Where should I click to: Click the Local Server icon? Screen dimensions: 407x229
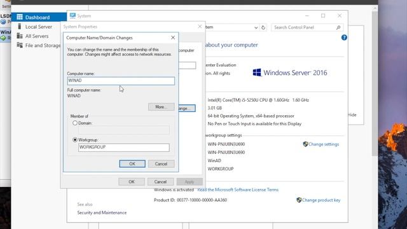click(x=20, y=27)
